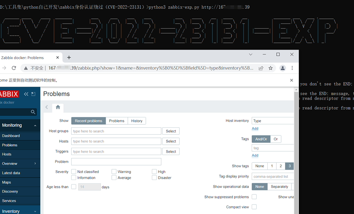Share this page via the share icon

pyautogui.click(x=261, y=68)
